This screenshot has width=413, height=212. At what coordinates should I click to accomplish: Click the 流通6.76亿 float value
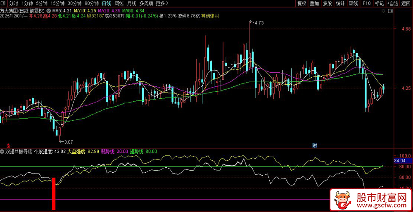pyautogui.click(x=189, y=16)
